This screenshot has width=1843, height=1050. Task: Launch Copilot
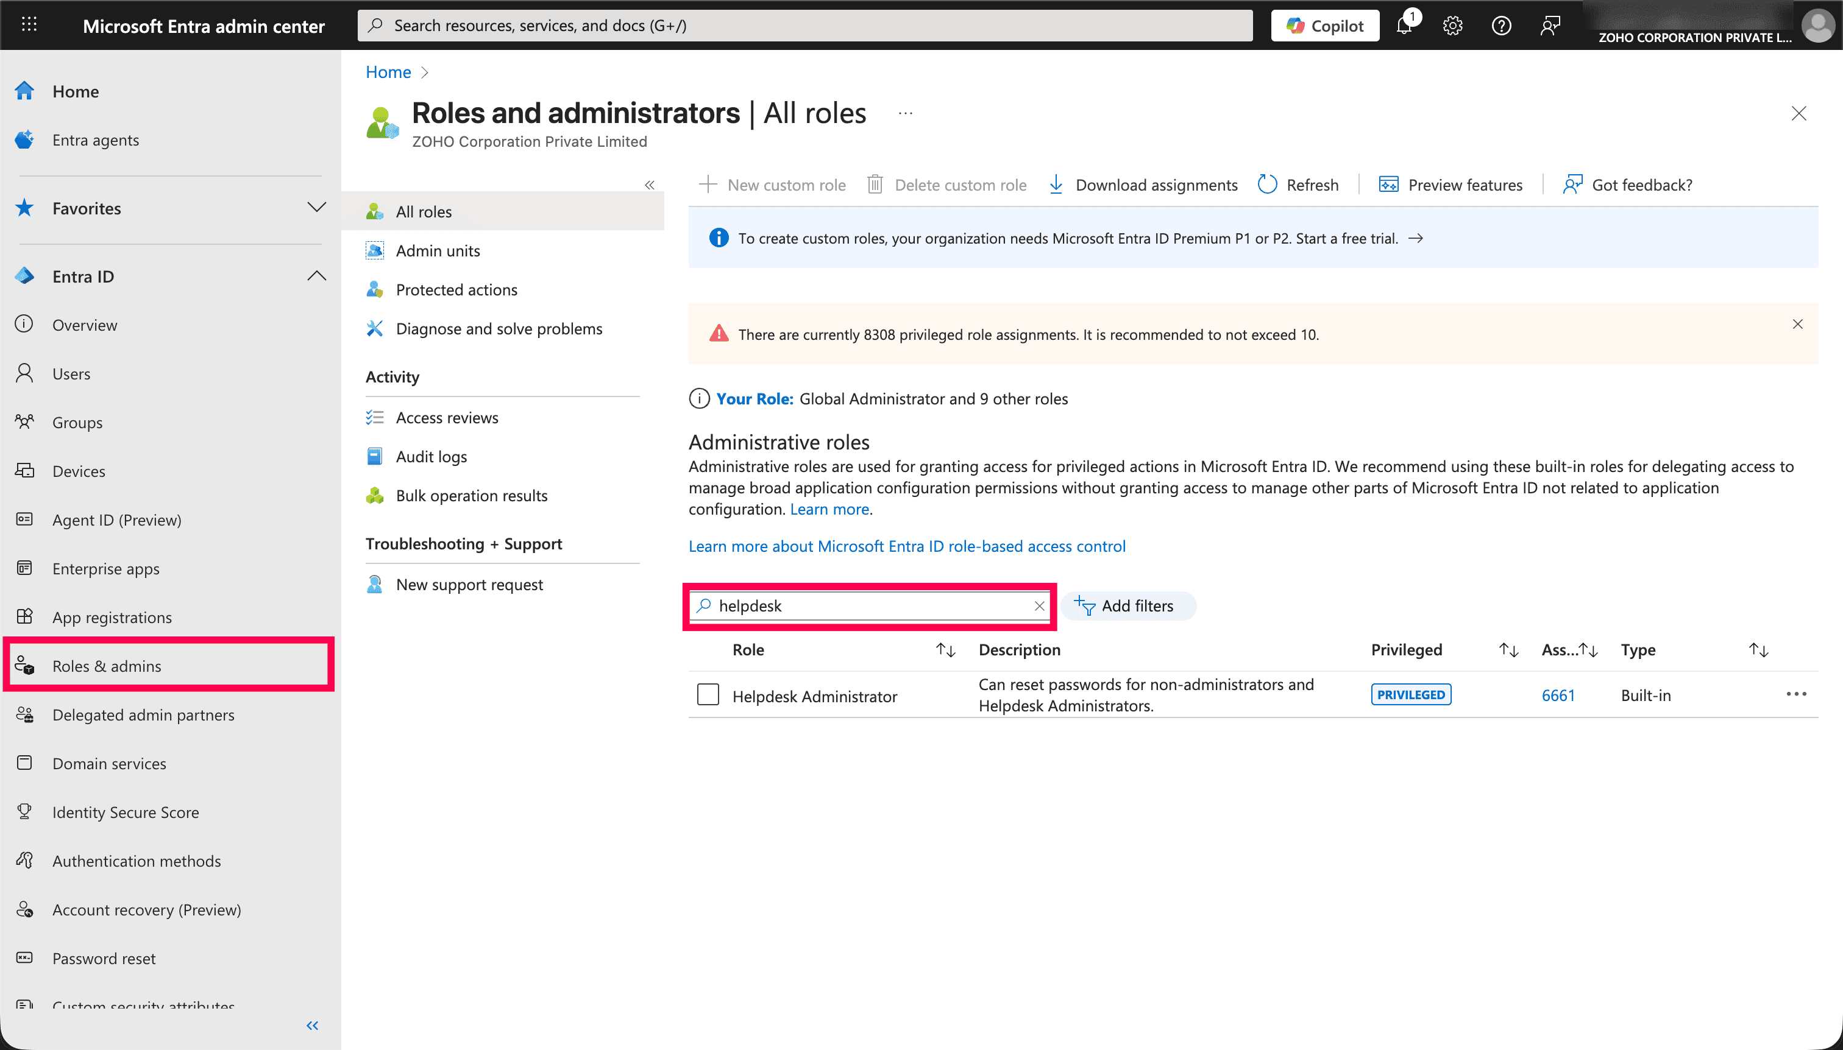point(1325,25)
